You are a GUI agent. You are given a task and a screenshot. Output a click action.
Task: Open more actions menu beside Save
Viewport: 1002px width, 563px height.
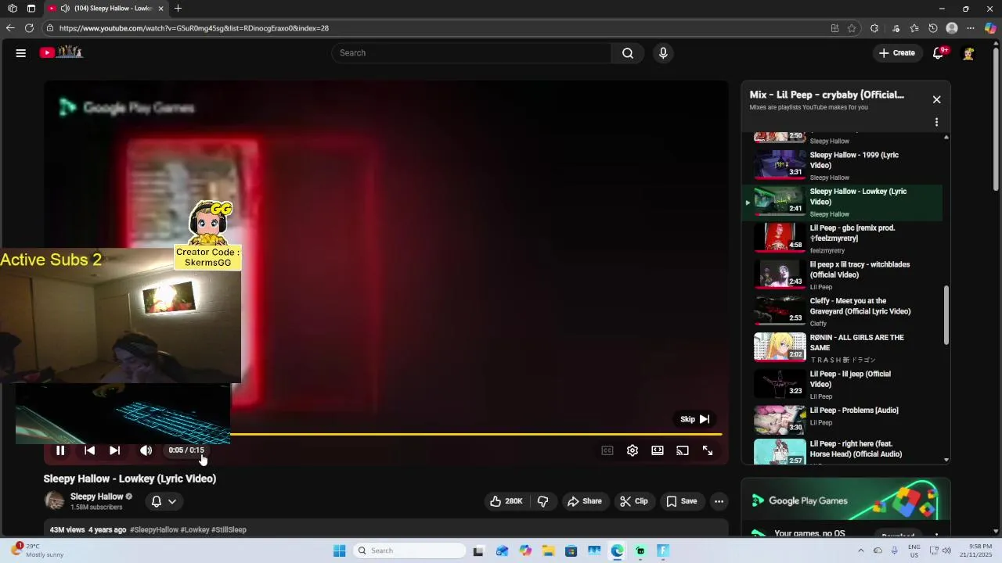(x=719, y=501)
